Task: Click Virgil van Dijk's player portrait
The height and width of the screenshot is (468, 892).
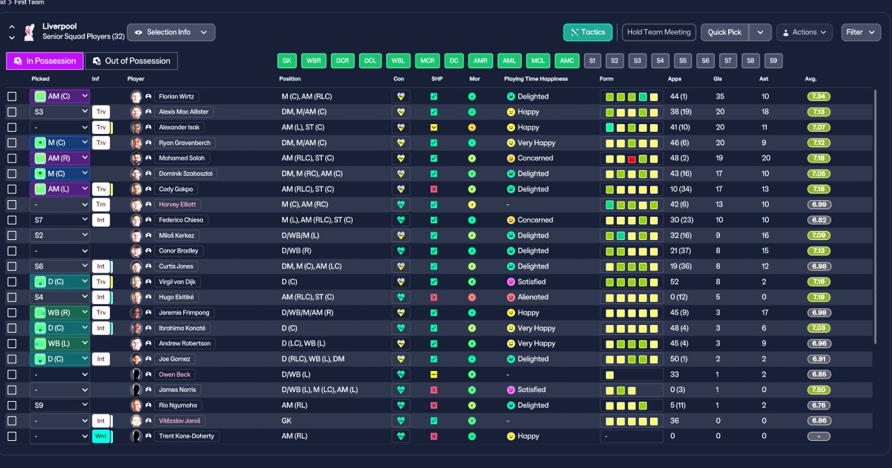Action: (136, 282)
